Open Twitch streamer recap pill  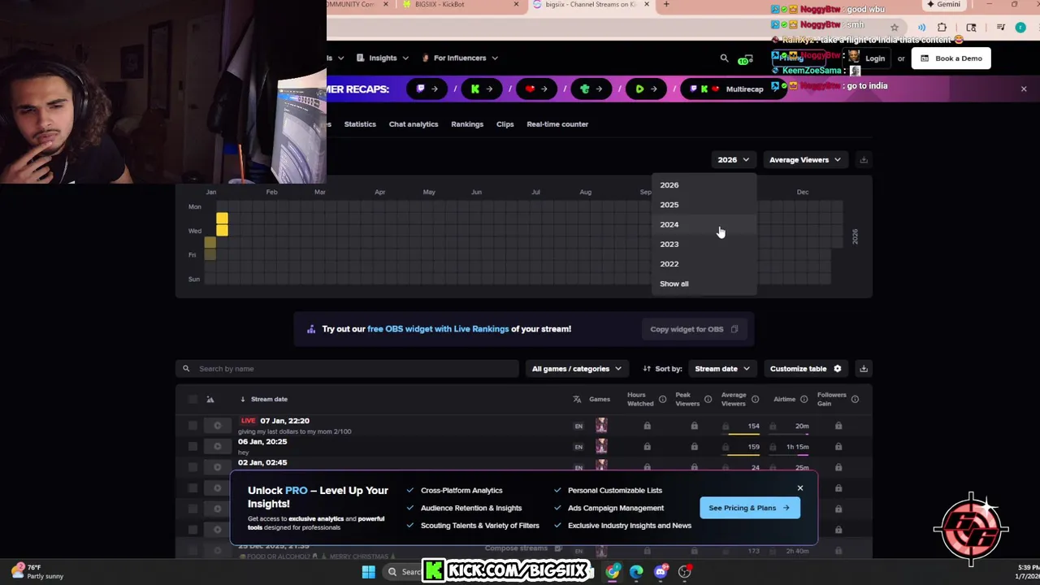click(427, 89)
